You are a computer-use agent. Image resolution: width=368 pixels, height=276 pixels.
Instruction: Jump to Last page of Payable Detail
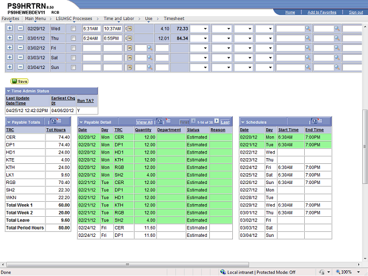pos(225,122)
